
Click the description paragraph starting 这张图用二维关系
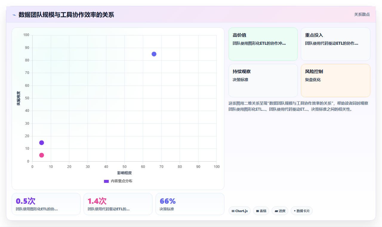pos(298,106)
